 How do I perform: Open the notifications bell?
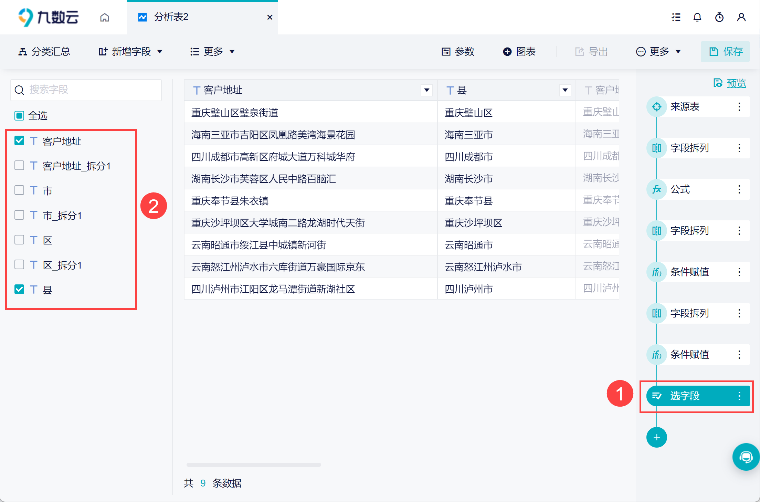pyautogui.click(x=697, y=17)
